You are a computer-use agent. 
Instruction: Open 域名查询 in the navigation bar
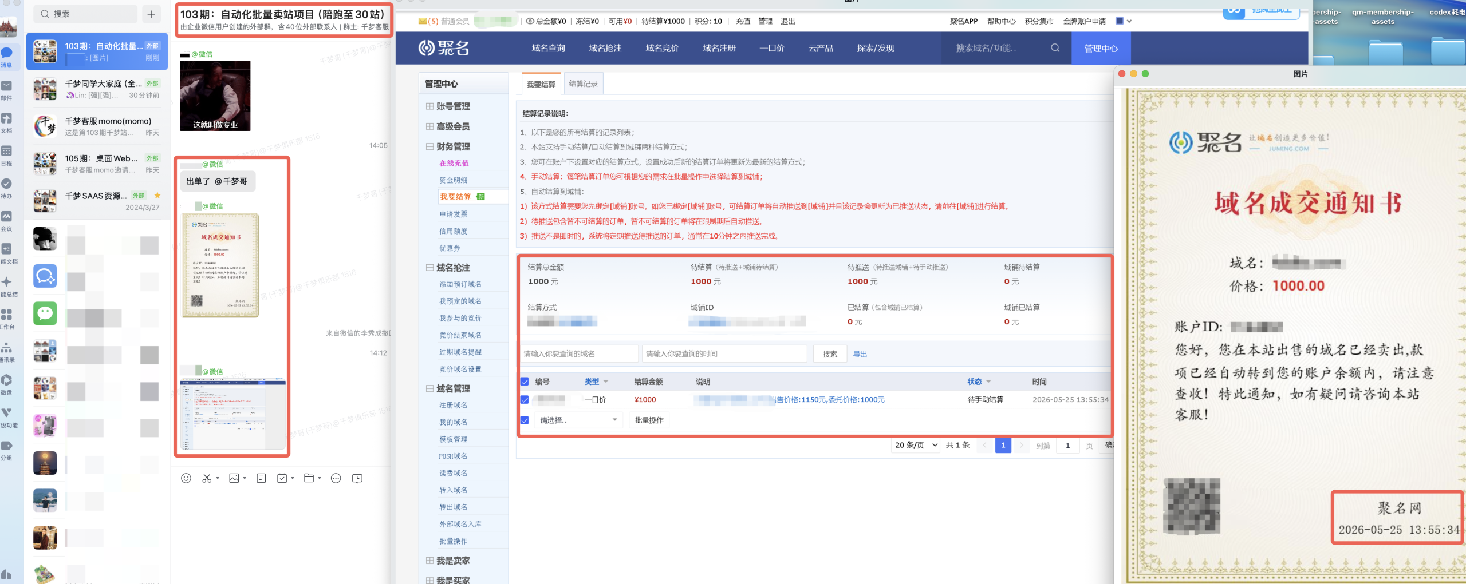[x=548, y=48]
